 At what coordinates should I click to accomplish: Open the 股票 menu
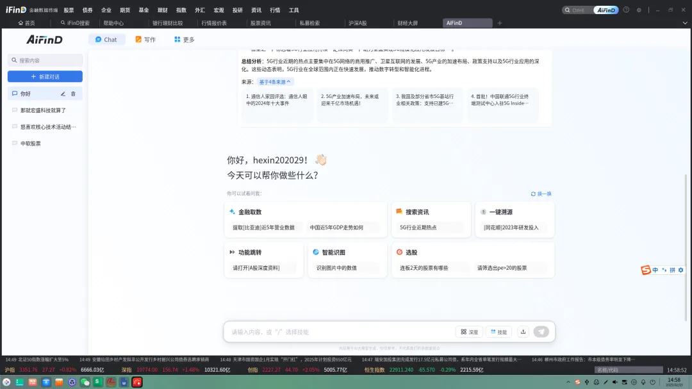pyautogui.click(x=69, y=10)
